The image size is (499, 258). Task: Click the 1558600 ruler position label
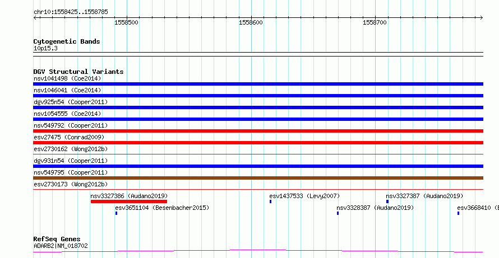251,23
